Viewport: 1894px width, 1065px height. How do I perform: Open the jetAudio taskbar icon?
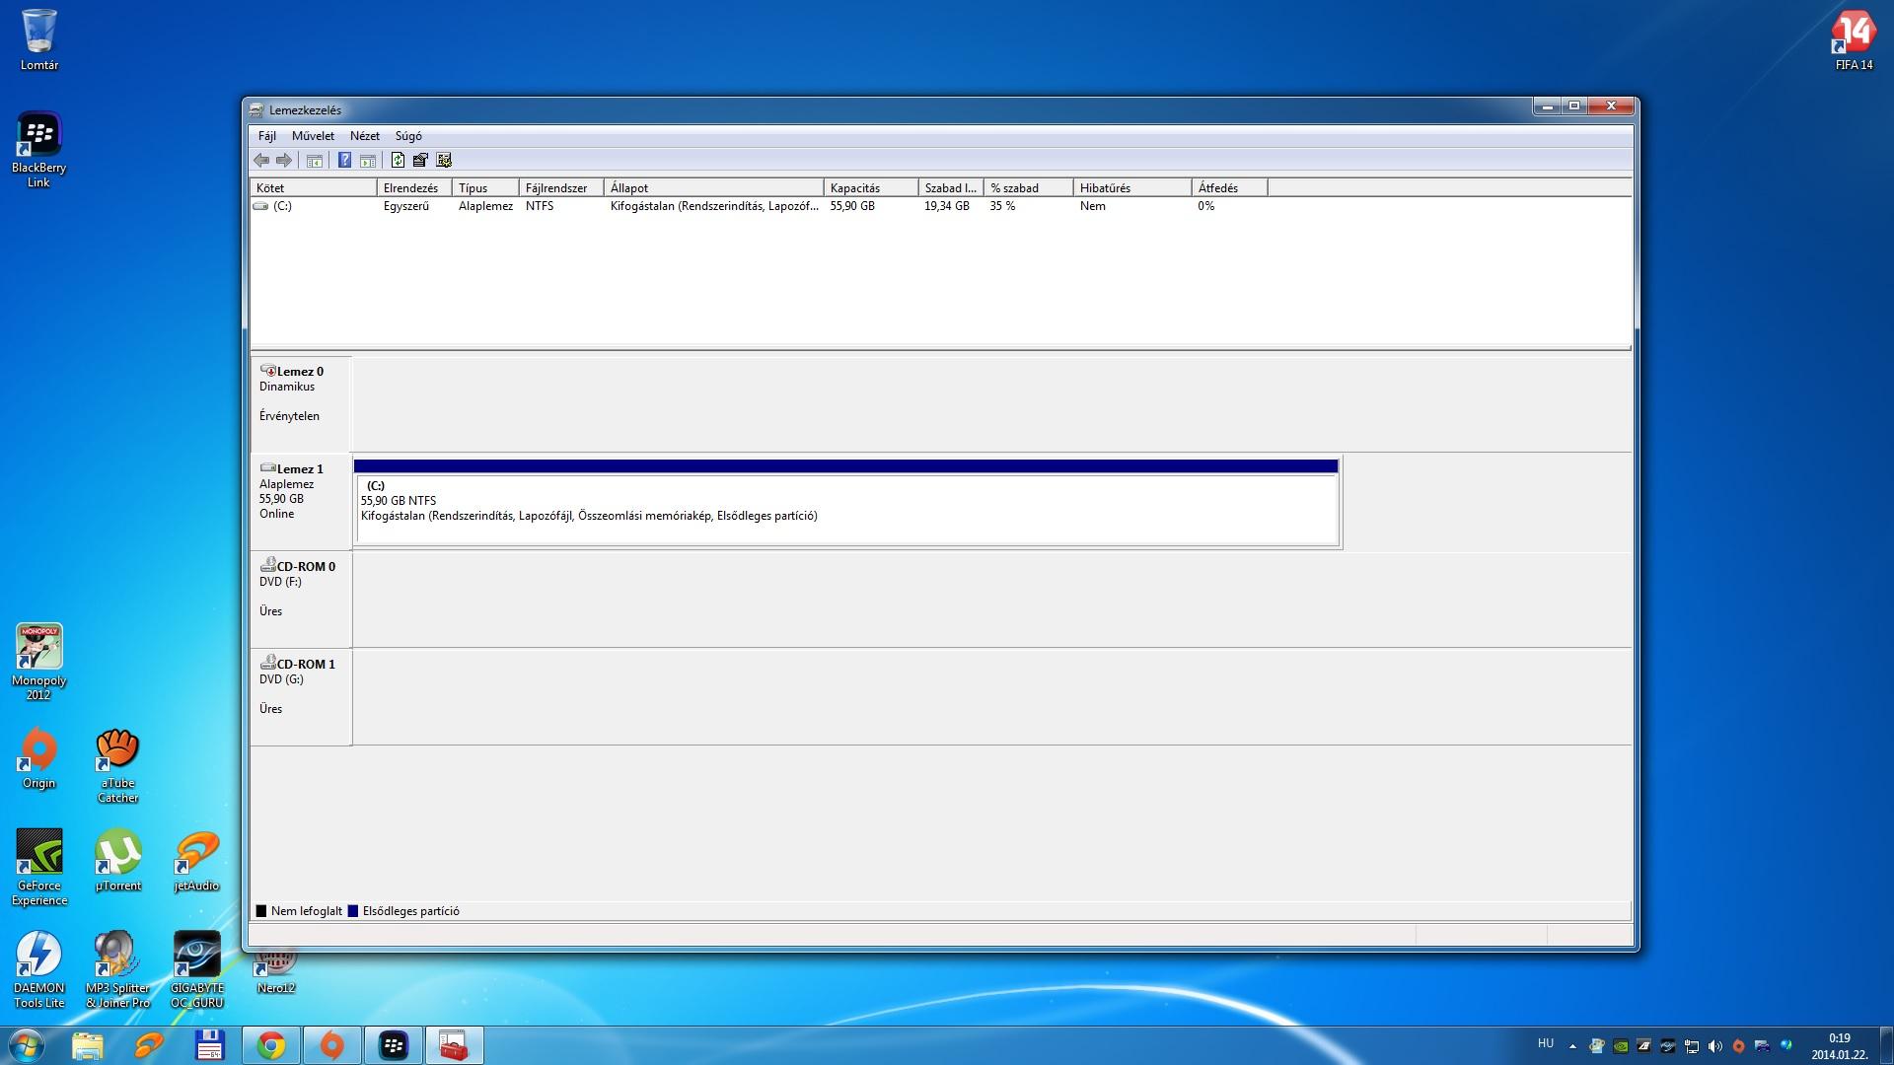coord(149,1045)
